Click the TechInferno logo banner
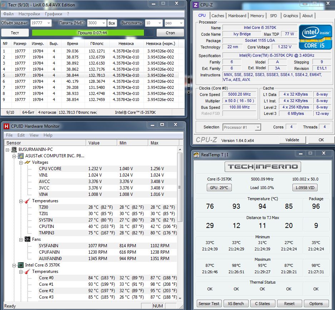This screenshot has height=310, width=335. click(262, 167)
